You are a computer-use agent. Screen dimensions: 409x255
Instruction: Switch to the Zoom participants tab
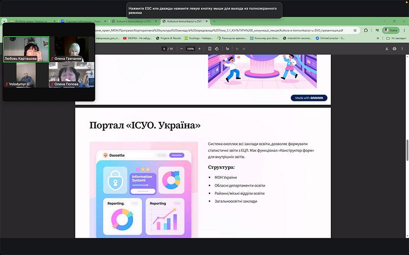point(84,21)
